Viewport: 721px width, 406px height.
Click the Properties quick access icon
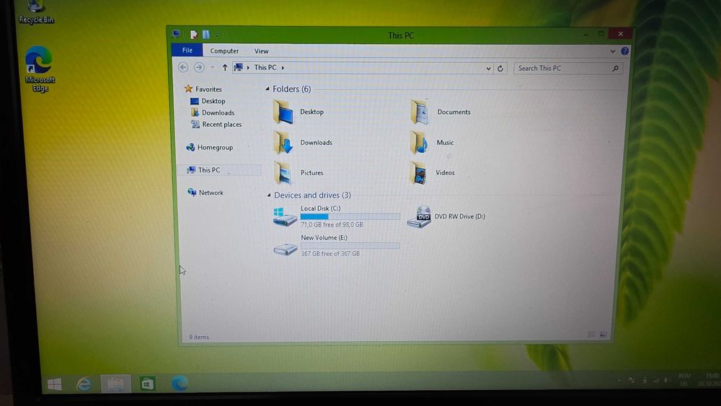(193, 35)
